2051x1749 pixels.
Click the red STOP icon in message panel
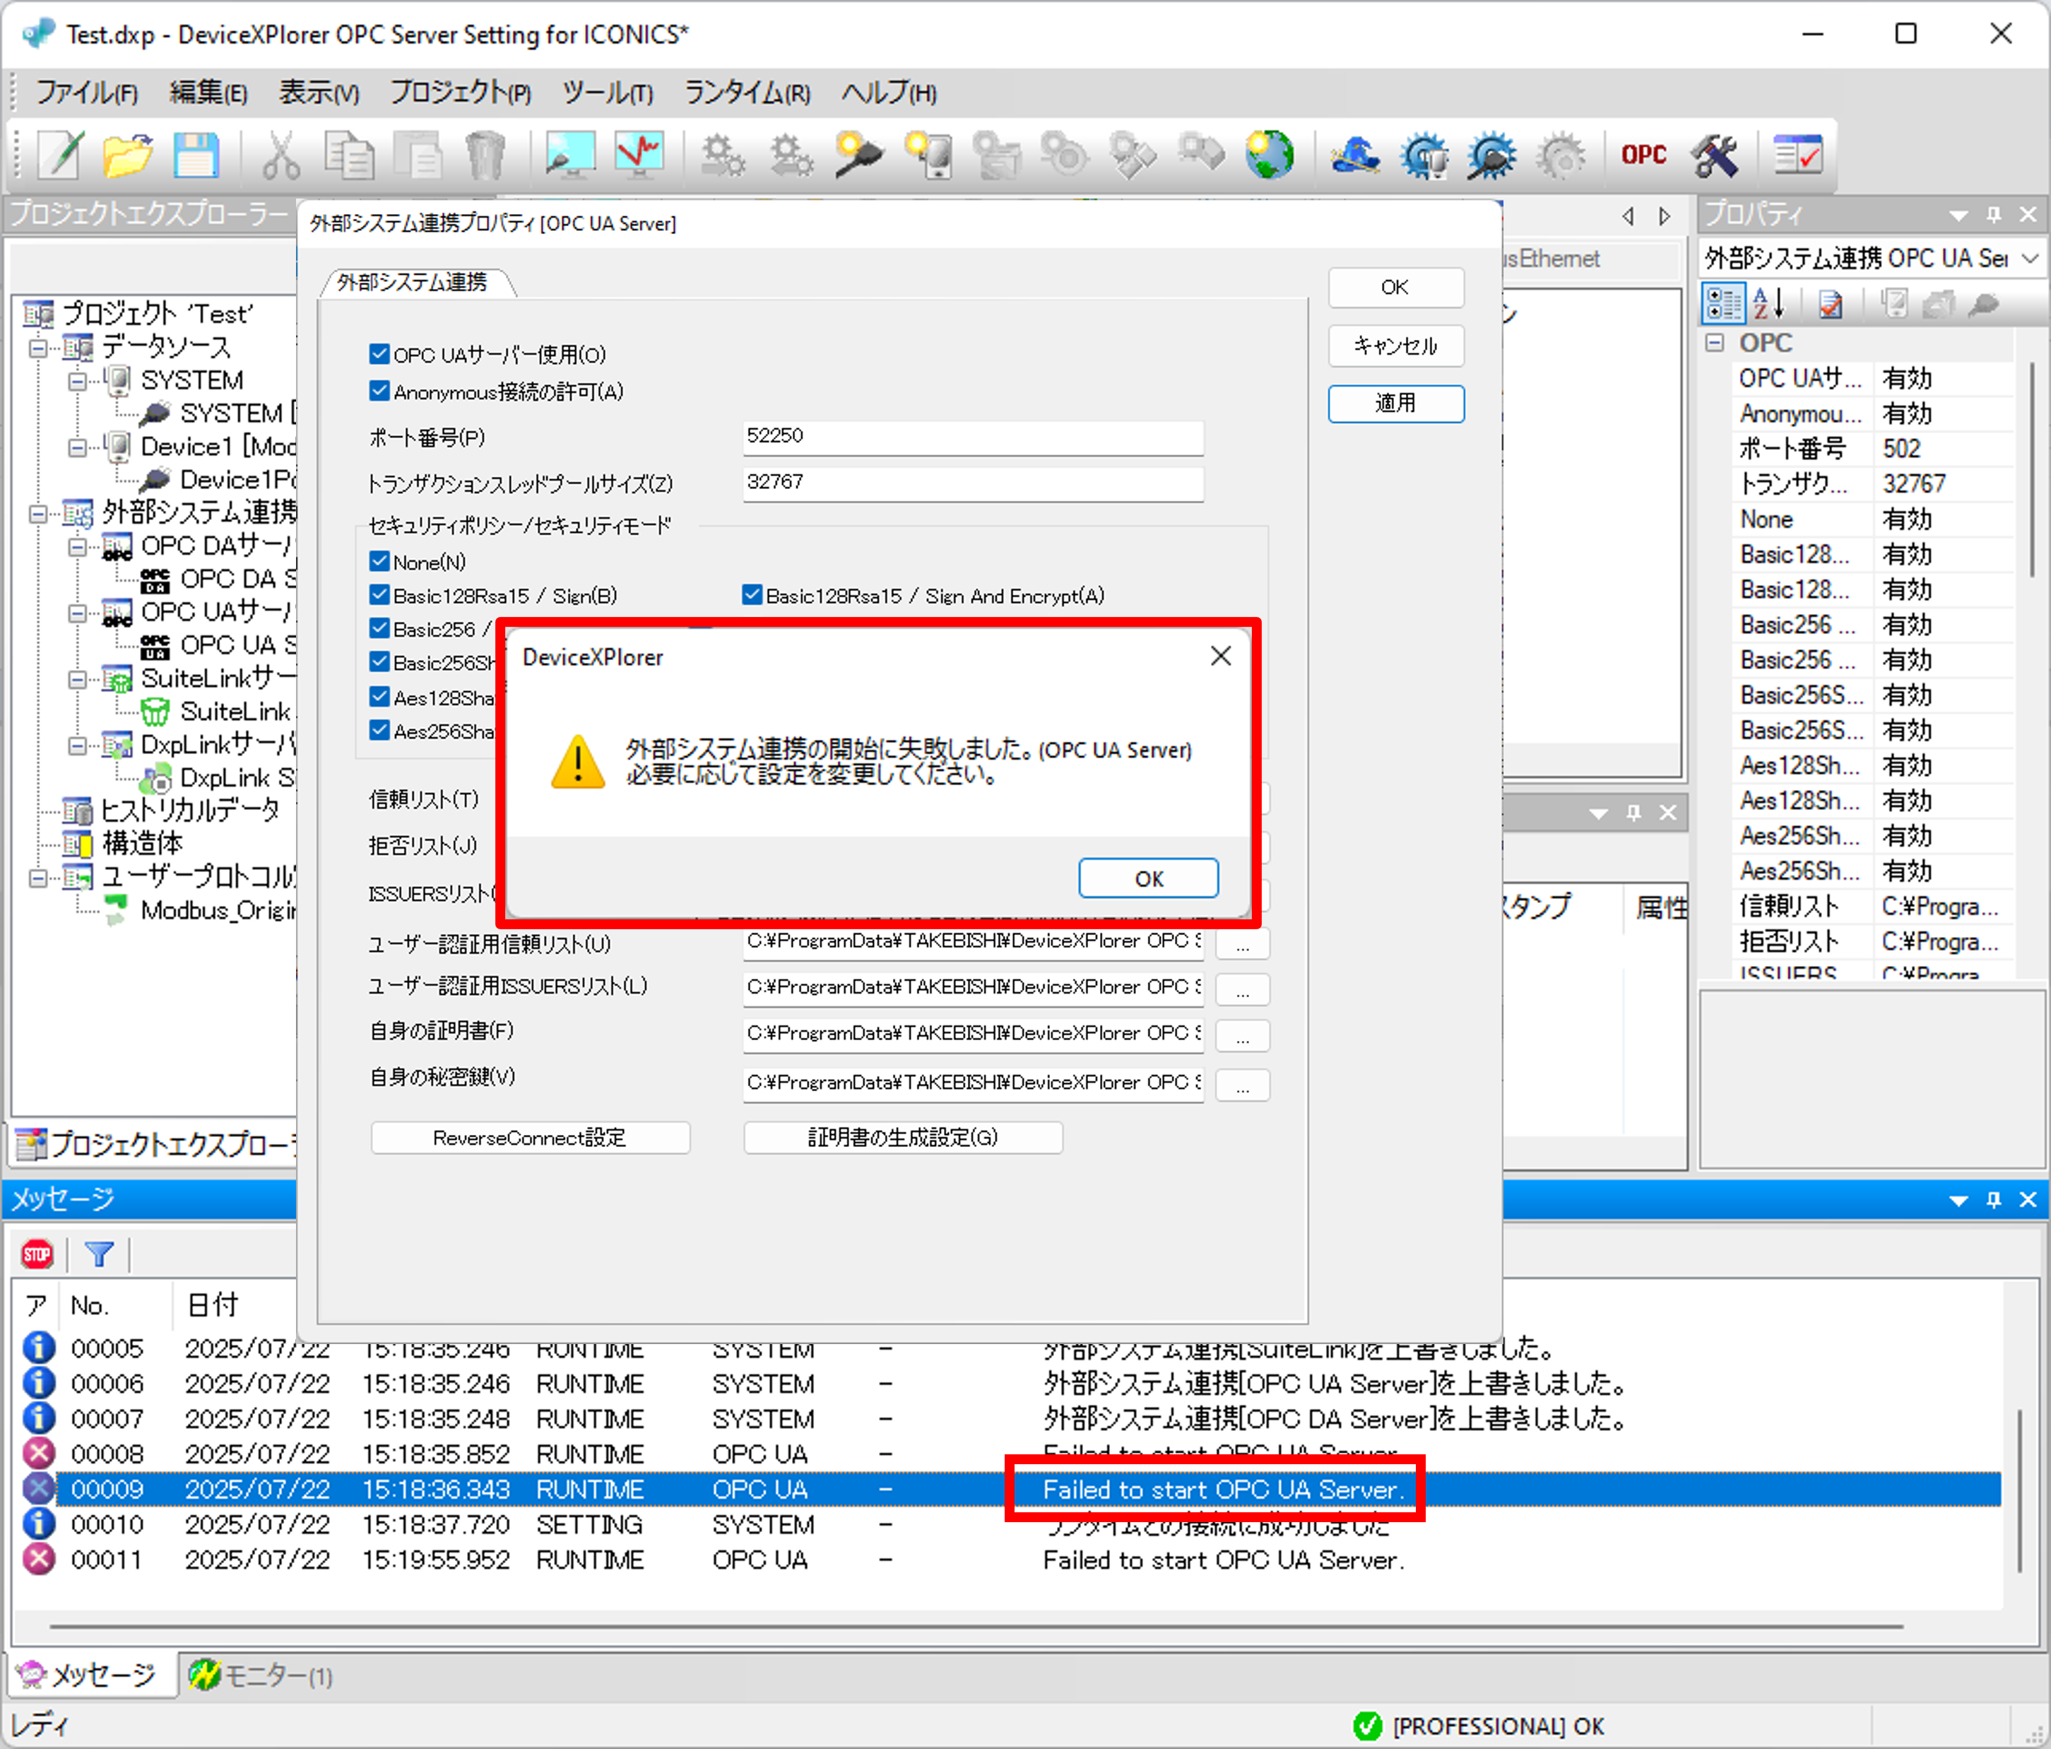[x=37, y=1255]
